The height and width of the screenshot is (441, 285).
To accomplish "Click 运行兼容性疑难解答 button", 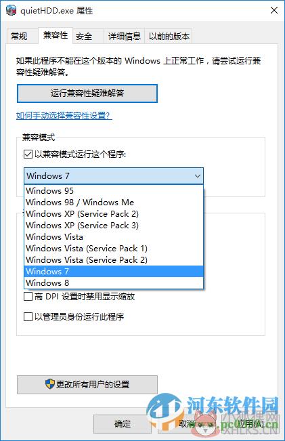I will click(x=87, y=93).
